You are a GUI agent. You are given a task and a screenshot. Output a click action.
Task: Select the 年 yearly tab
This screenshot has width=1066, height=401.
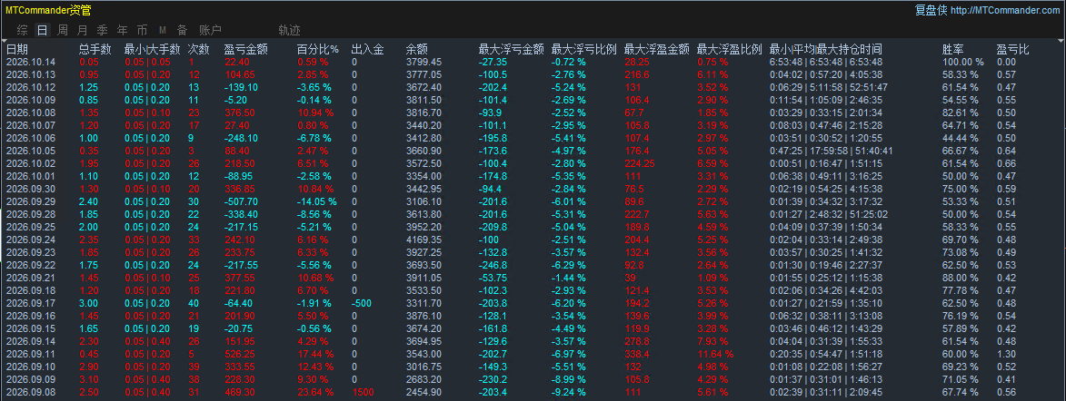click(x=122, y=30)
